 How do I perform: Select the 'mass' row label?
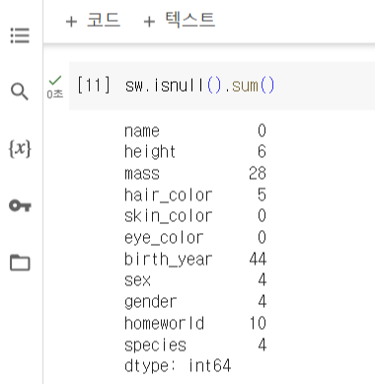pos(142,174)
